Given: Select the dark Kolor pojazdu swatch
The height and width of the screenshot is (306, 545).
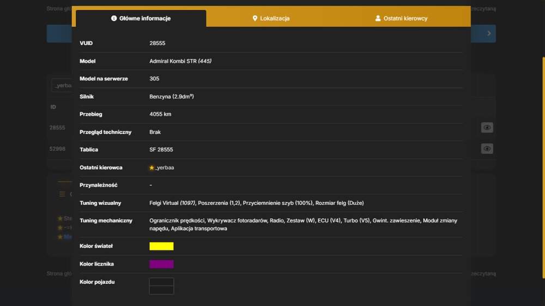Looking at the screenshot, I should 161,286.
